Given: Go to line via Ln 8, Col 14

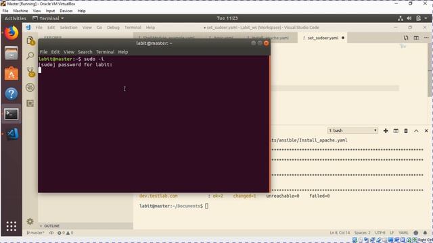Looking at the screenshot, I should tap(340, 233).
